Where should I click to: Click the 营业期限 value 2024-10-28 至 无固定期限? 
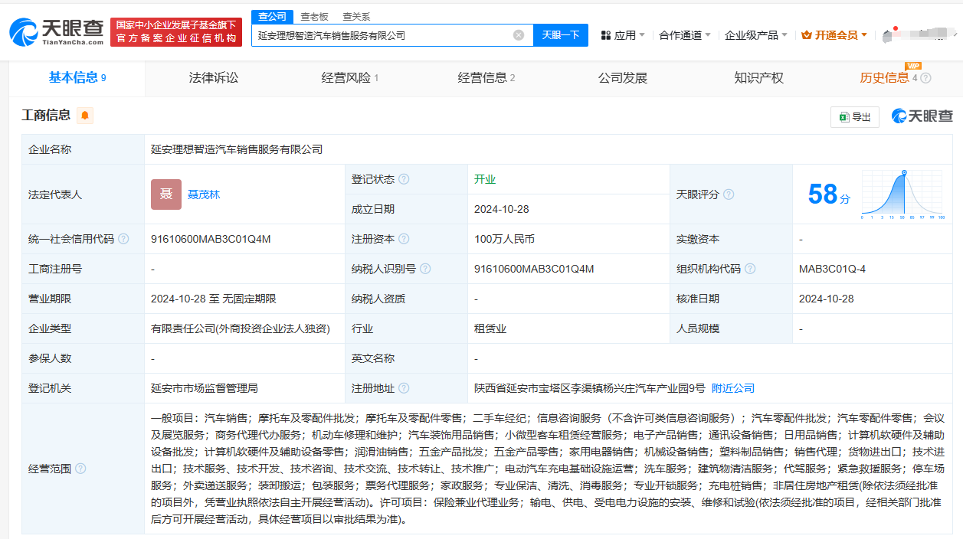[x=214, y=299]
